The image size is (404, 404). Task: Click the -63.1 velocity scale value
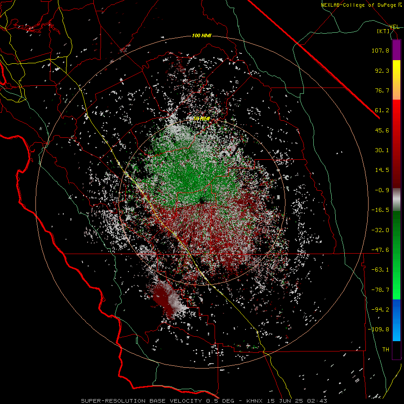pos(380,270)
